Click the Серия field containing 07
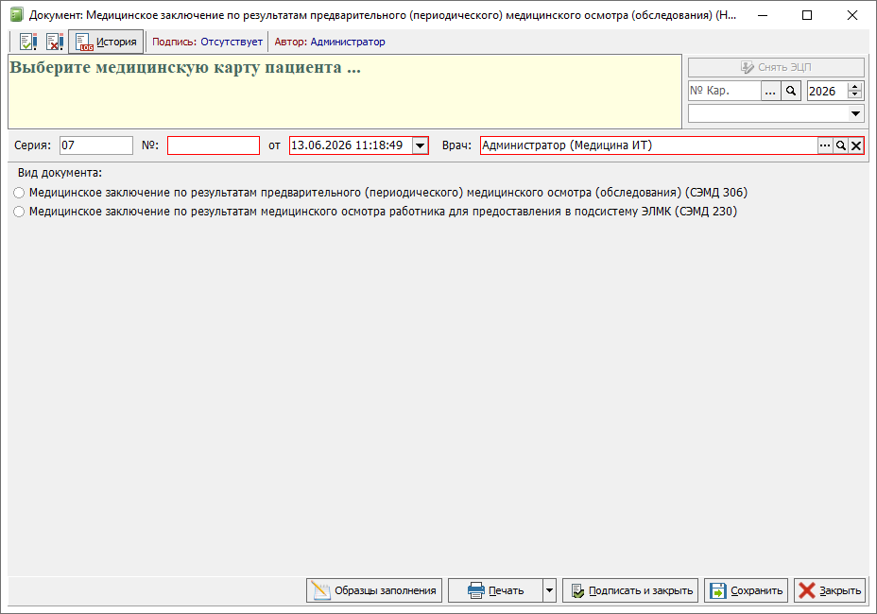877x614 pixels. point(96,145)
